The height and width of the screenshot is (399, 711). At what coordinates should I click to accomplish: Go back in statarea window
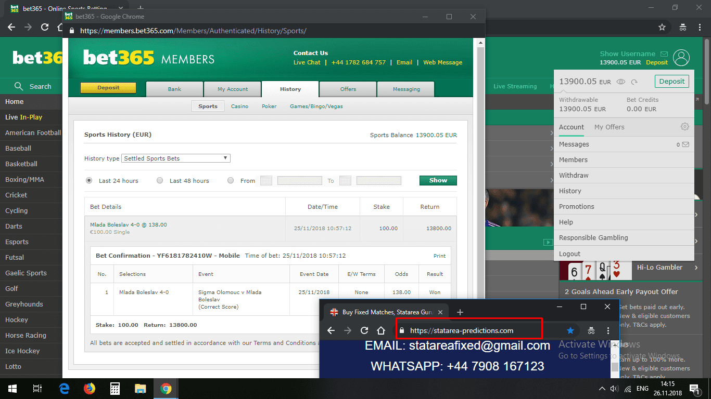pos(331,330)
